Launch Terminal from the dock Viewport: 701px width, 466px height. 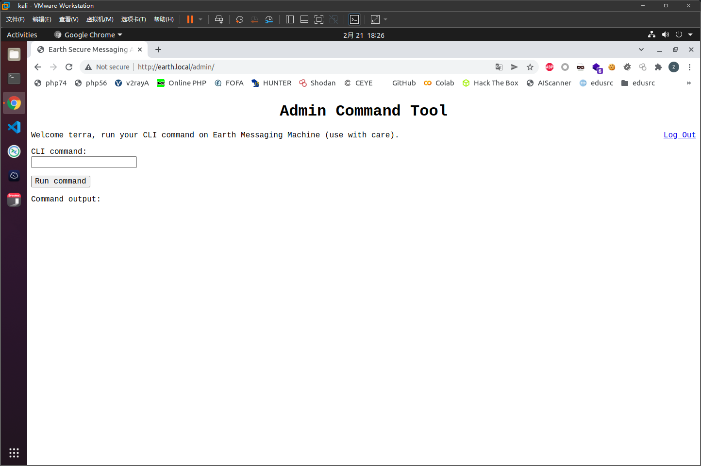[x=14, y=78]
